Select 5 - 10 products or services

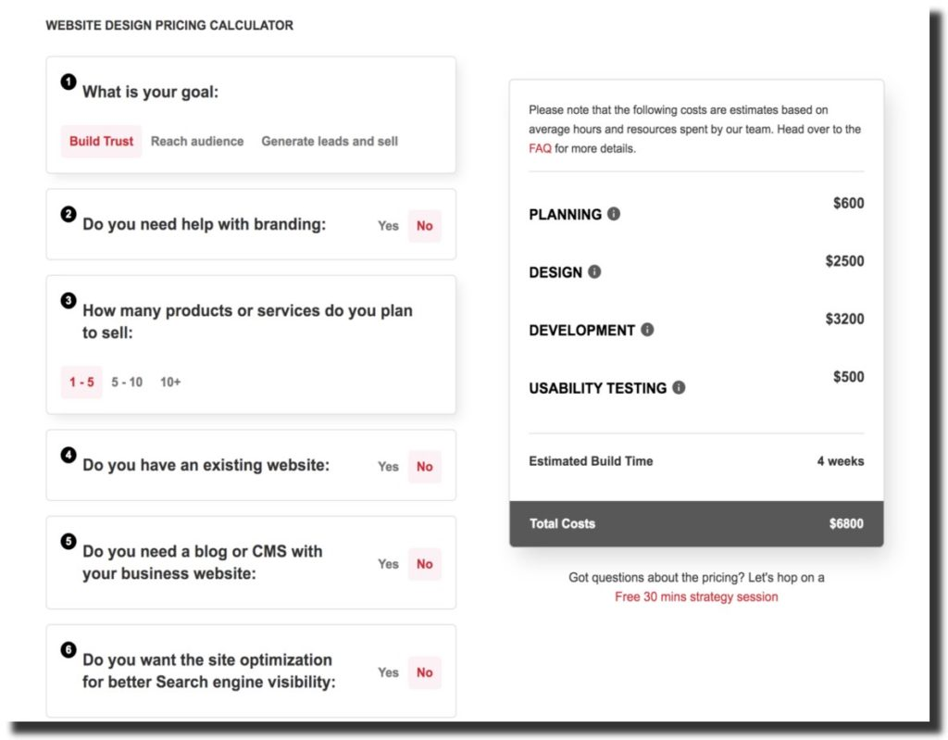tap(127, 382)
